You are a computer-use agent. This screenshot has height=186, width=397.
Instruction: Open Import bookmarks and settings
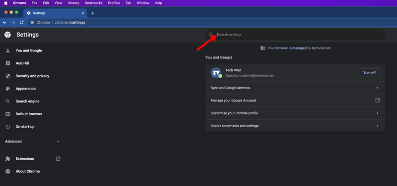(295, 126)
